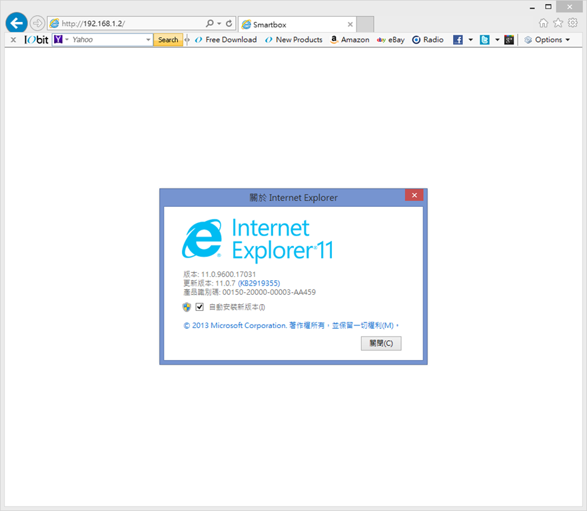587x511 pixels.
Task: Click the yellow Search button
Action: coord(168,40)
